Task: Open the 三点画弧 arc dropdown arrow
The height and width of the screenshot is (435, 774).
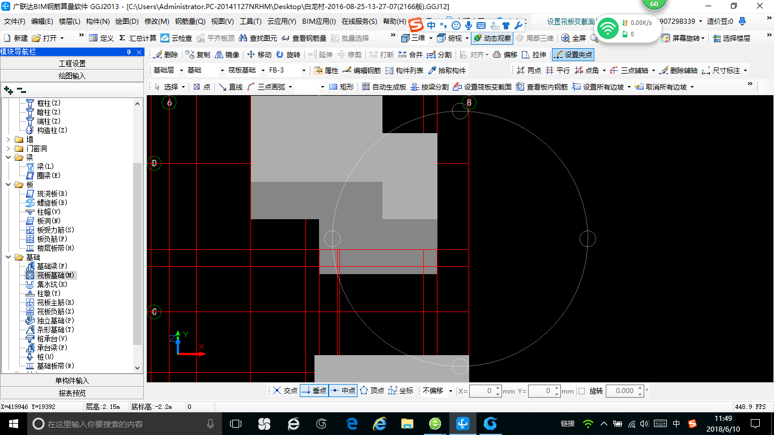Action: click(290, 87)
